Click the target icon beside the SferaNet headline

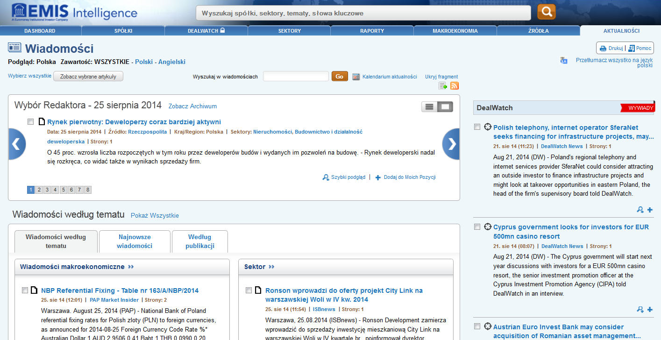point(488,127)
